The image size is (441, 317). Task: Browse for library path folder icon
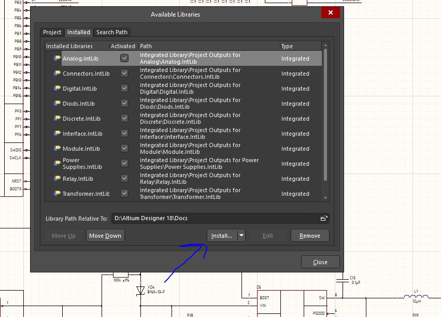(324, 219)
